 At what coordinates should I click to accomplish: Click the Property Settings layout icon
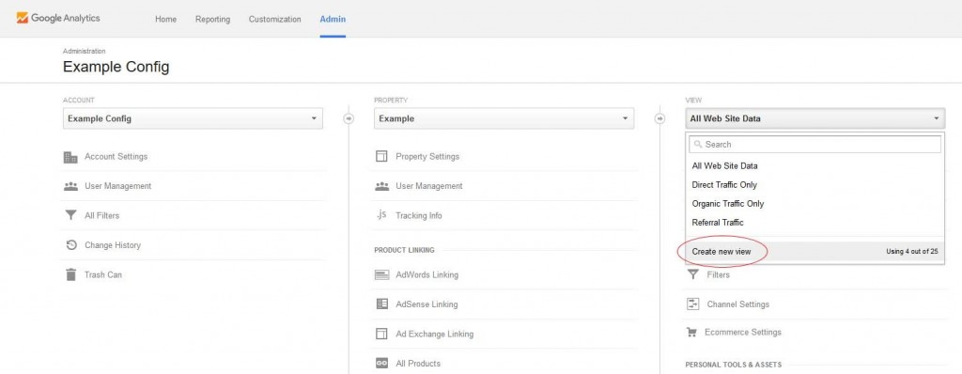[381, 157]
